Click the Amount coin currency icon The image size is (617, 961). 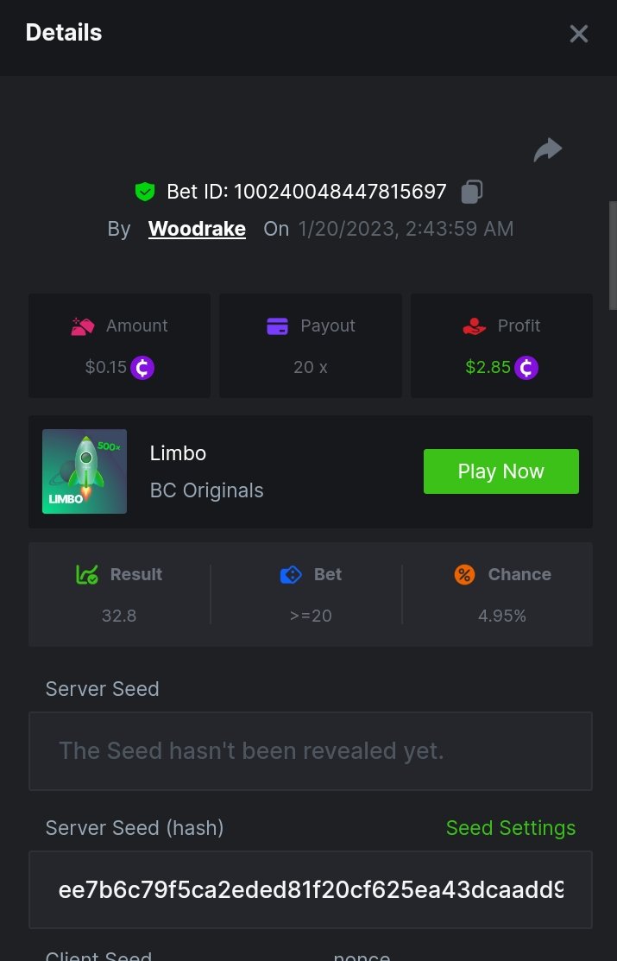coord(142,368)
